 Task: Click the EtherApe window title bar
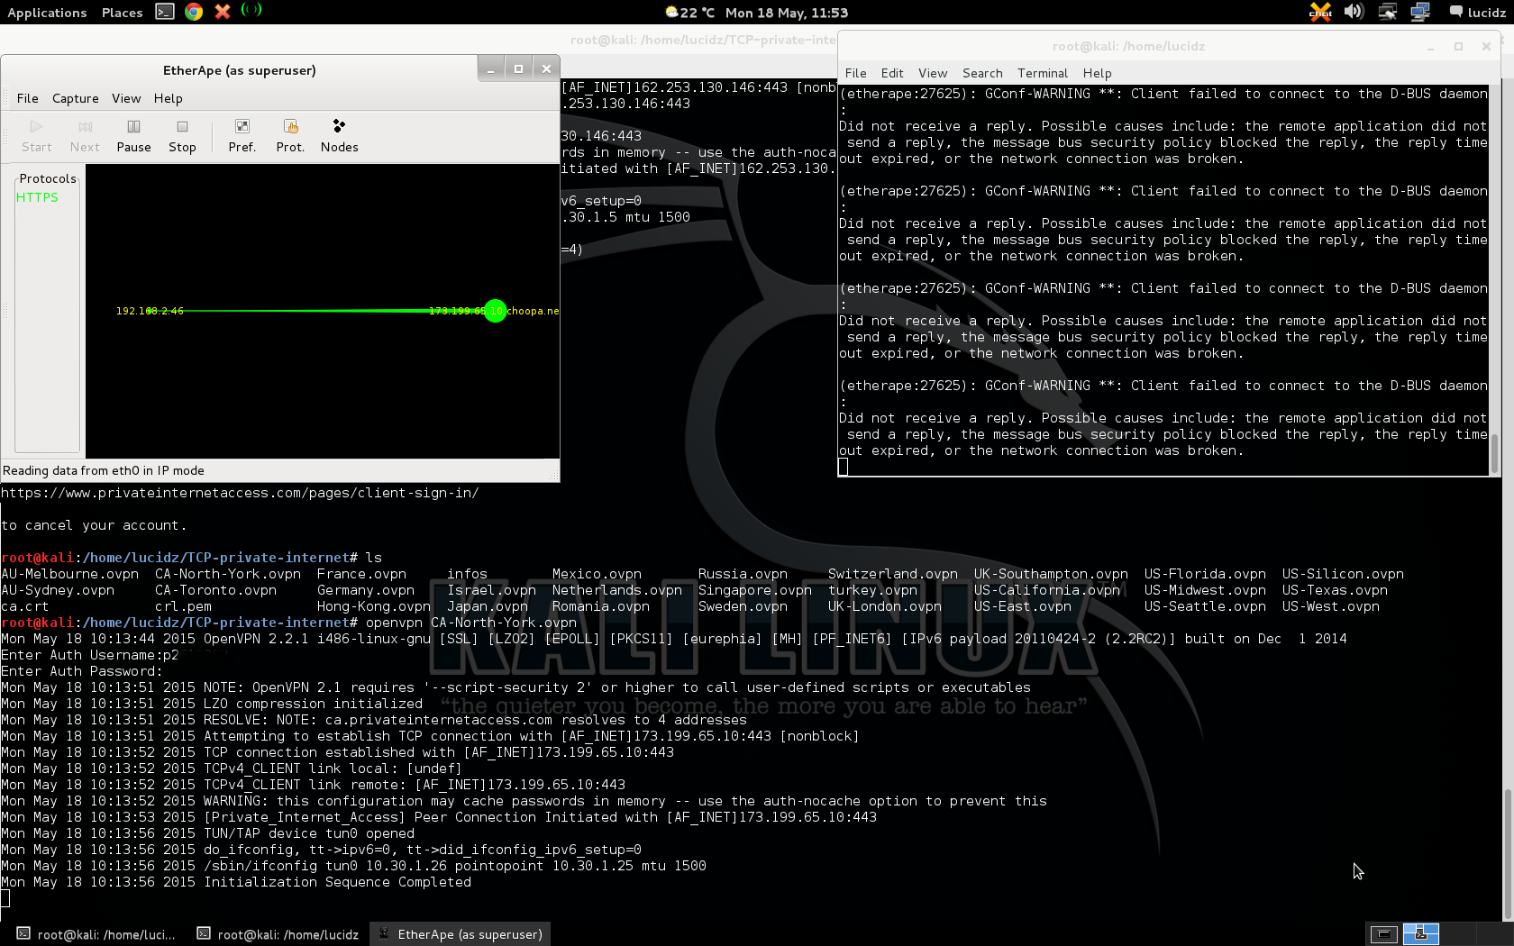point(240,70)
